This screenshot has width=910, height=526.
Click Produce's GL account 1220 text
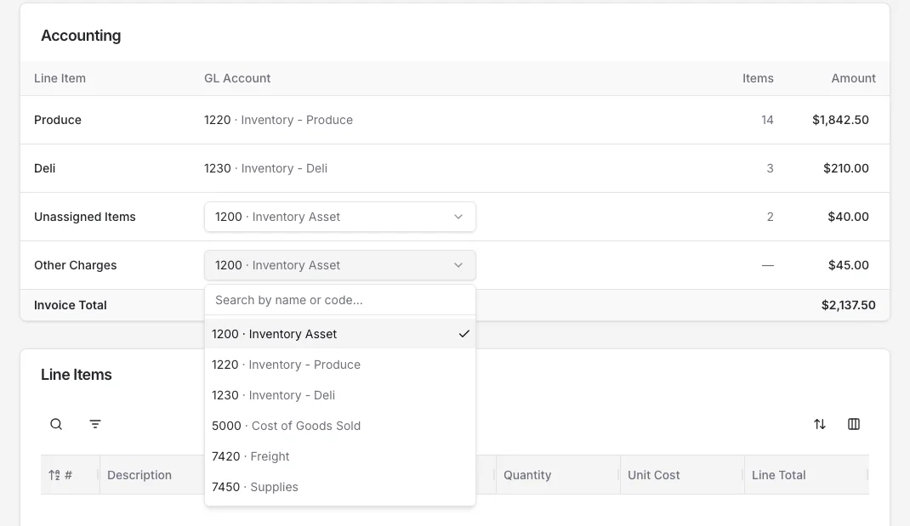(x=279, y=120)
